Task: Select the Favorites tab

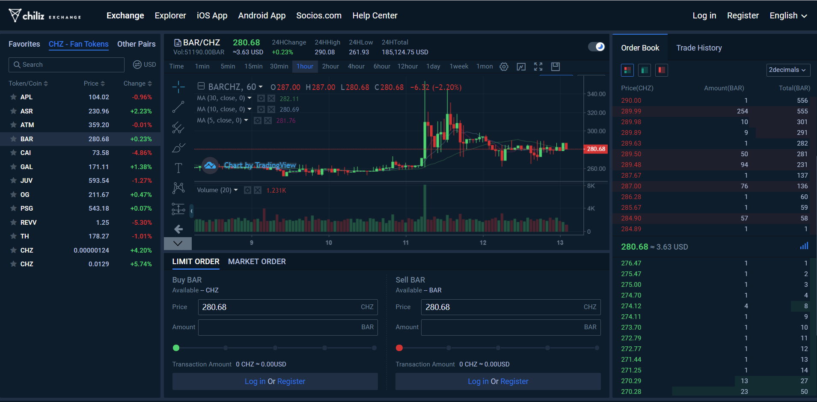Action: [x=24, y=44]
